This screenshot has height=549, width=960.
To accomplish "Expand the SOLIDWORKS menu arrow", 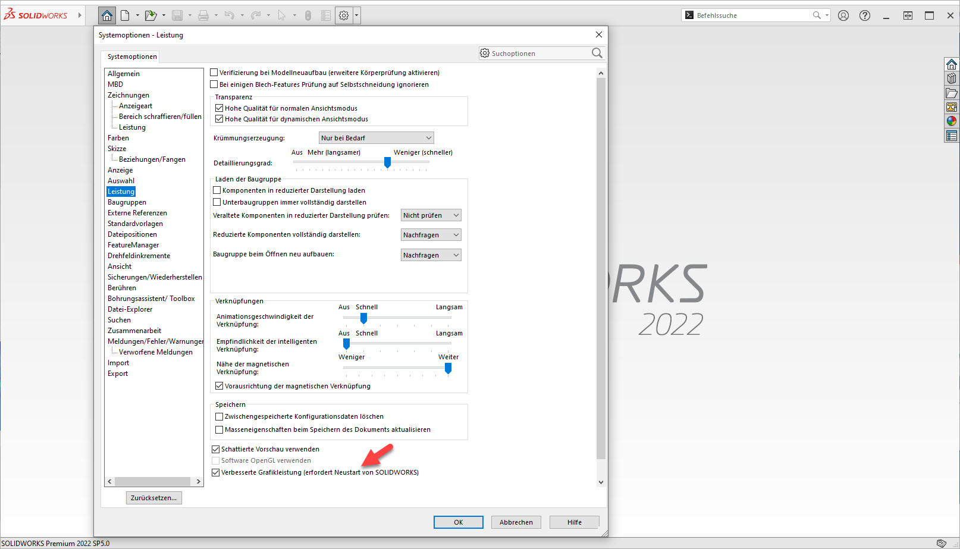I will [x=80, y=15].
